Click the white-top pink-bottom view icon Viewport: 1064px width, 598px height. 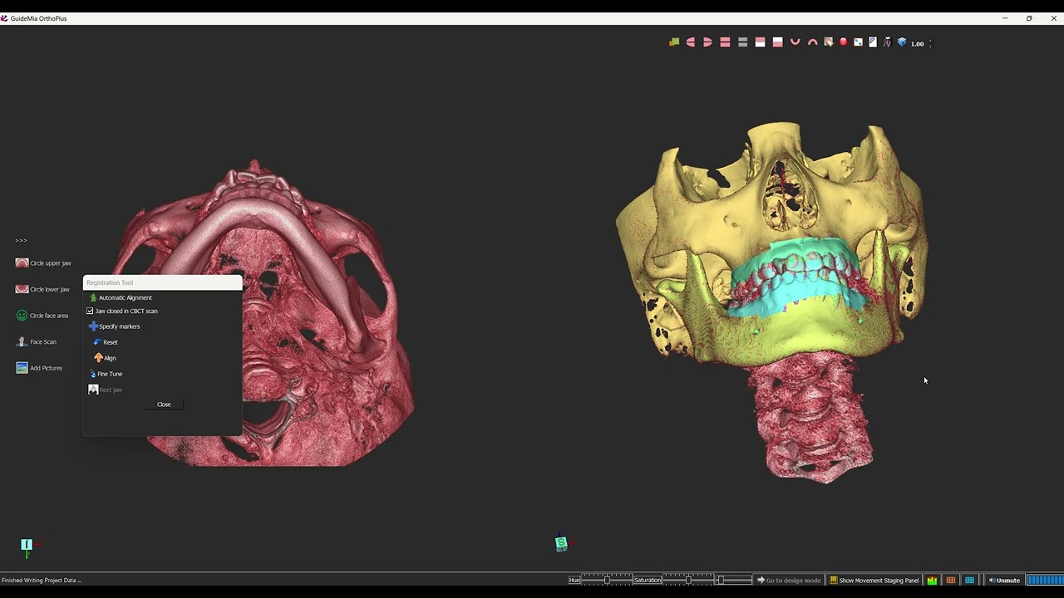coord(777,42)
